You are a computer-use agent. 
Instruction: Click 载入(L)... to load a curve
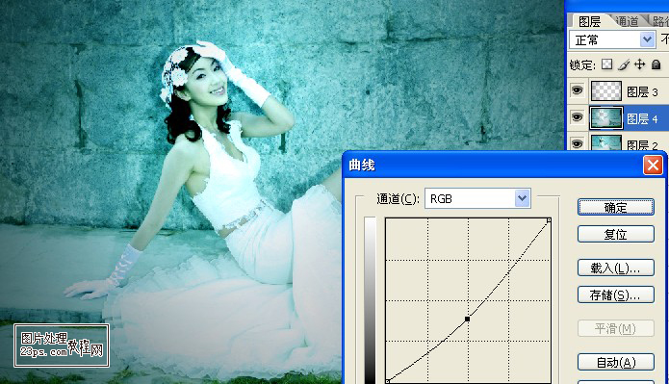pyautogui.click(x=616, y=268)
